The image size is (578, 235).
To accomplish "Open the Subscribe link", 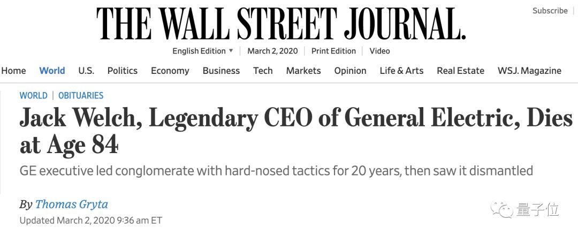I will pyautogui.click(x=550, y=11).
